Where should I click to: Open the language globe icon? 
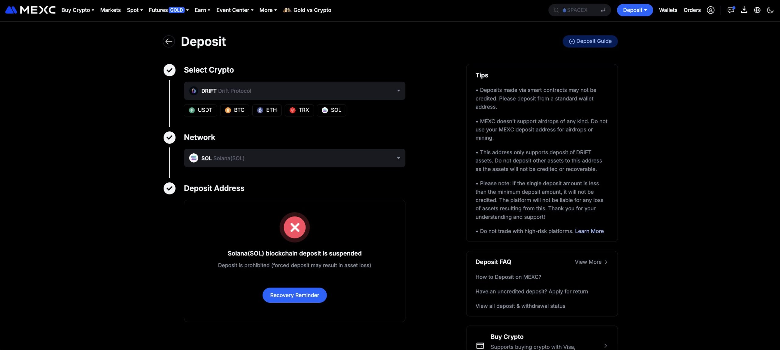(757, 10)
